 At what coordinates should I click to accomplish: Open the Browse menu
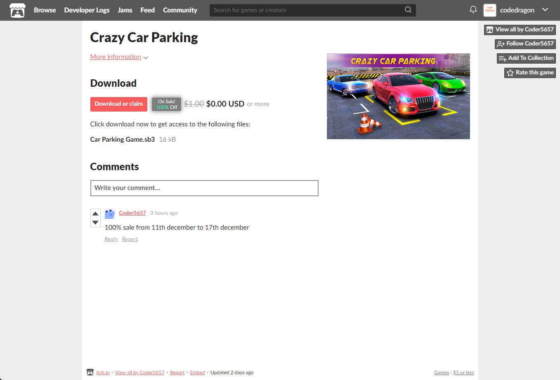pyautogui.click(x=45, y=10)
